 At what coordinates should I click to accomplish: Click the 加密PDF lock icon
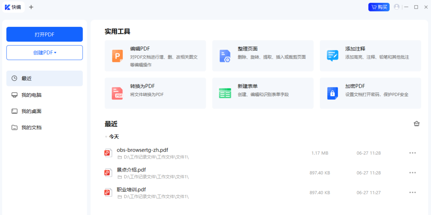[x=333, y=93]
